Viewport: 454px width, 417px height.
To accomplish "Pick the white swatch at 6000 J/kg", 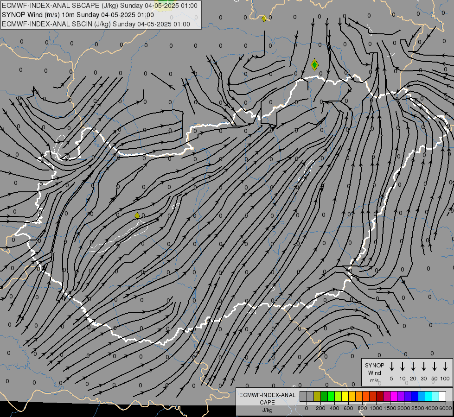I will click(443, 396).
